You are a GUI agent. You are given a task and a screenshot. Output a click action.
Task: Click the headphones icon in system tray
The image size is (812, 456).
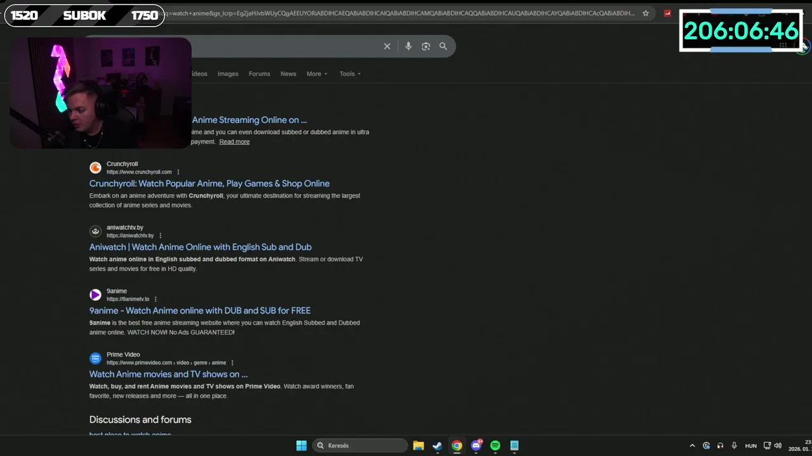720,445
